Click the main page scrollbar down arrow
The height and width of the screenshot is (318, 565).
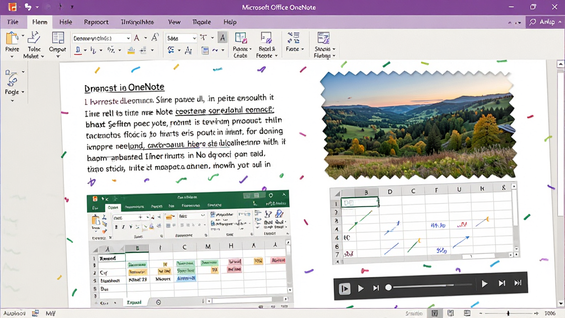tap(561, 304)
